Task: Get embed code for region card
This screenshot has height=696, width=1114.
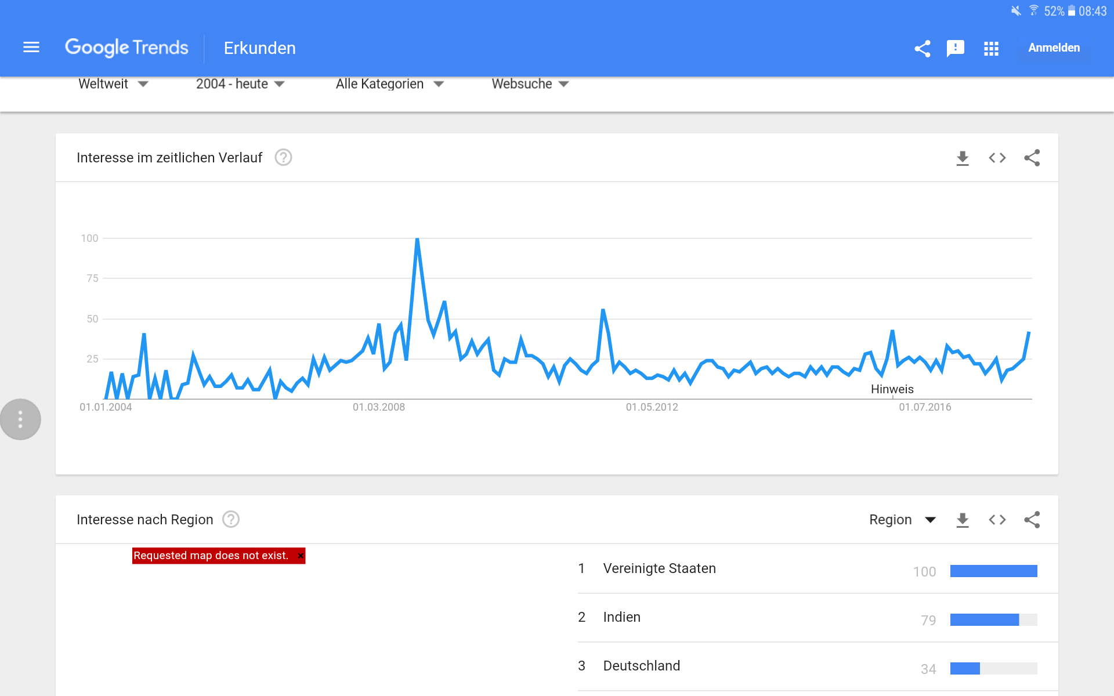Action: click(x=997, y=520)
